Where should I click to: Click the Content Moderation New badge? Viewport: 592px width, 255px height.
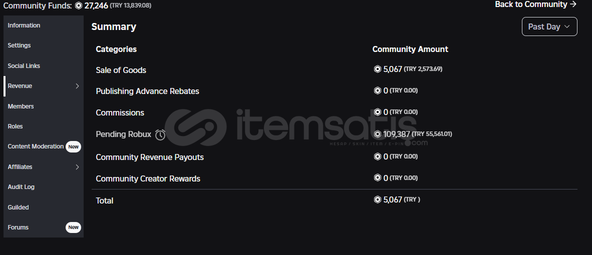(x=73, y=146)
